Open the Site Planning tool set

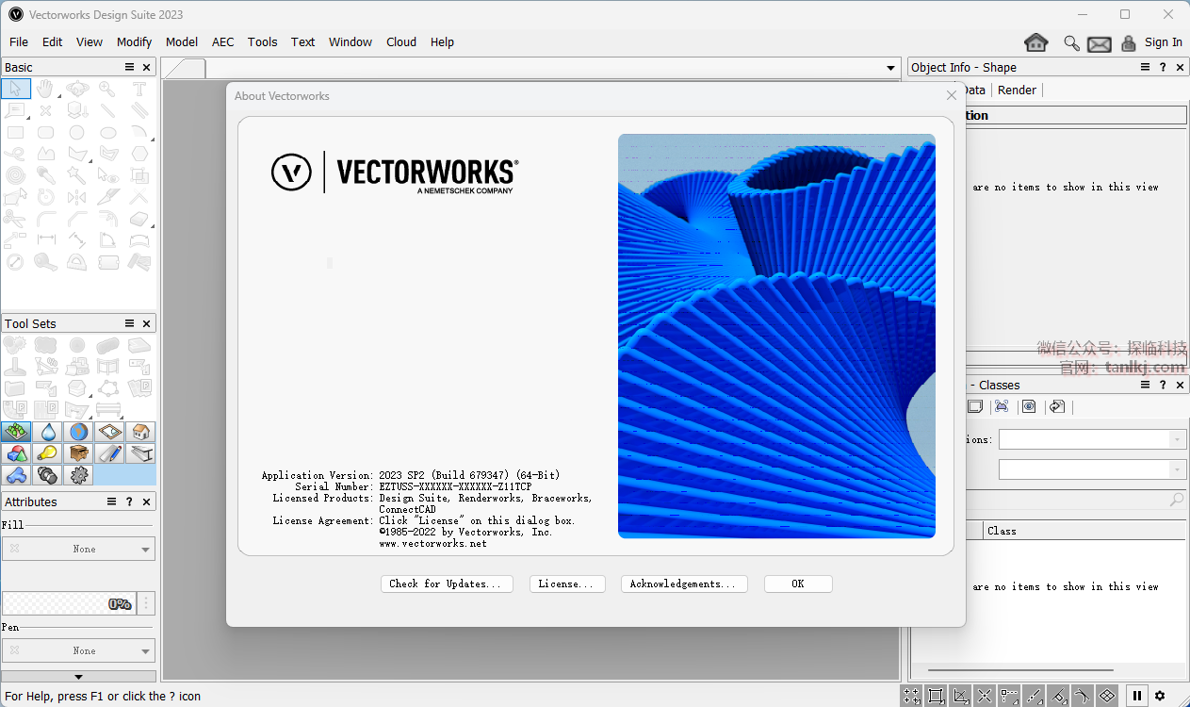(16, 432)
